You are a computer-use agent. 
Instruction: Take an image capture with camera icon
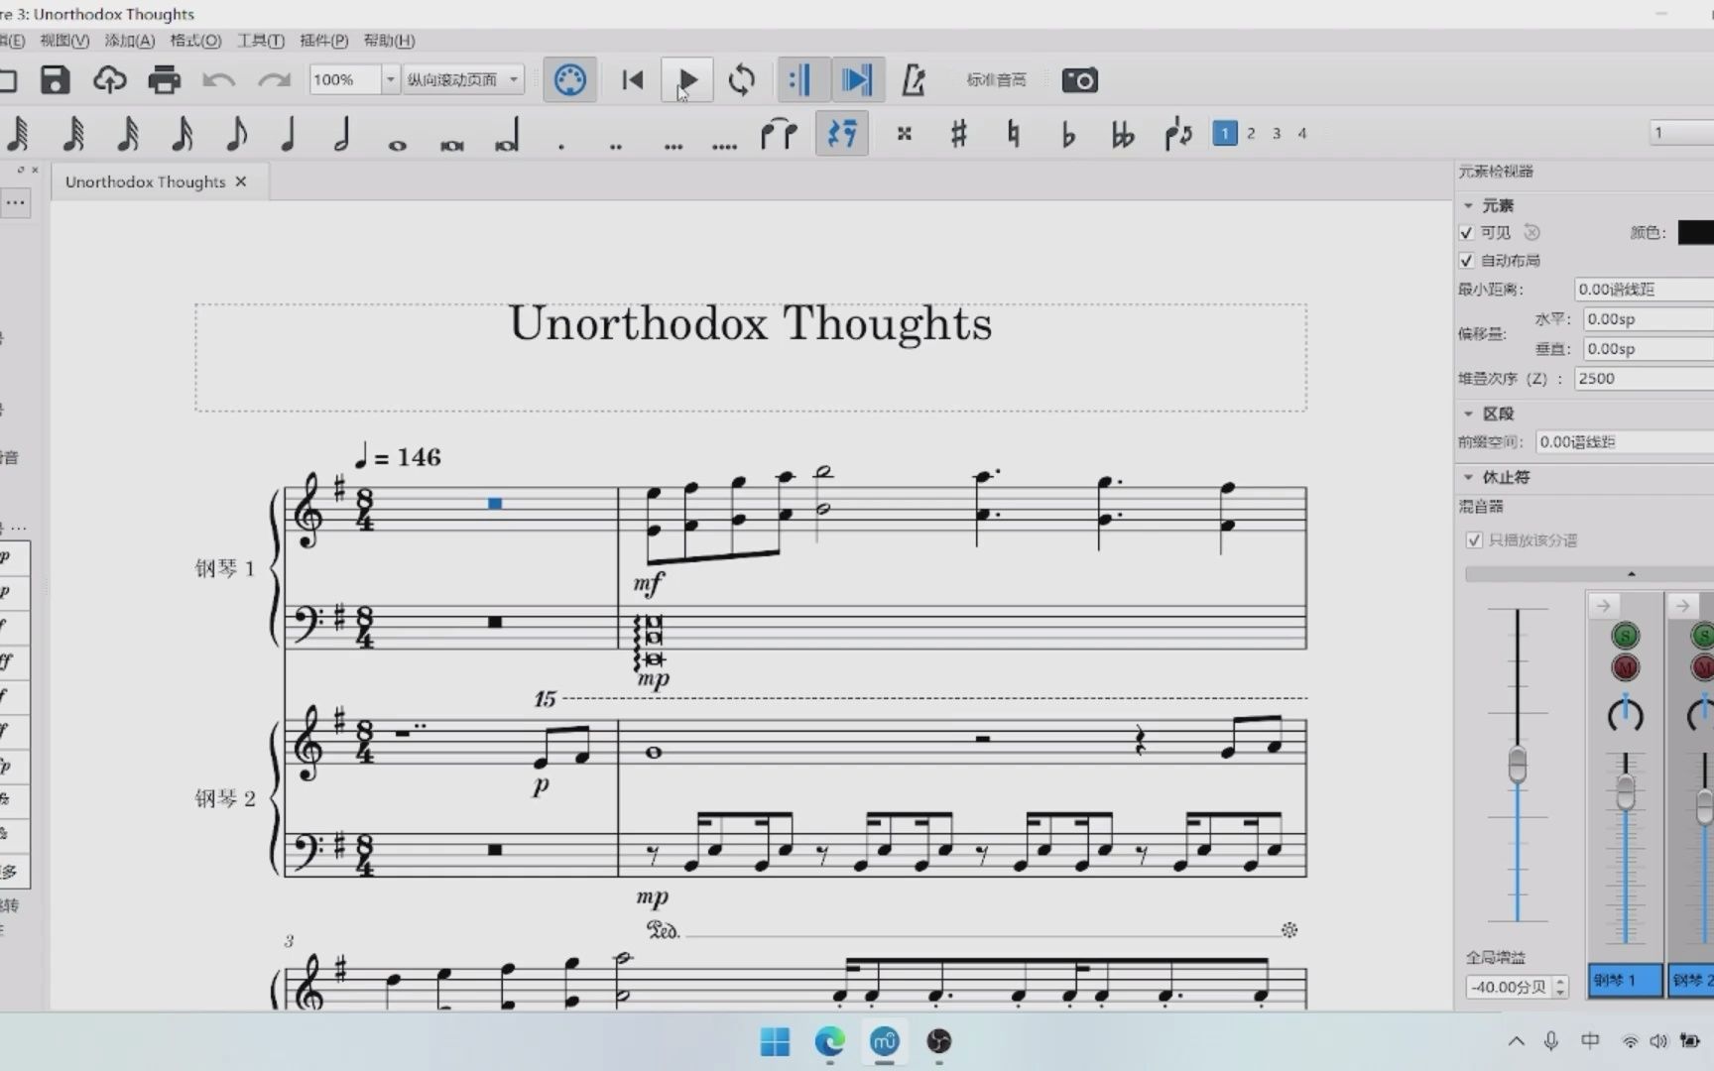pos(1079,79)
